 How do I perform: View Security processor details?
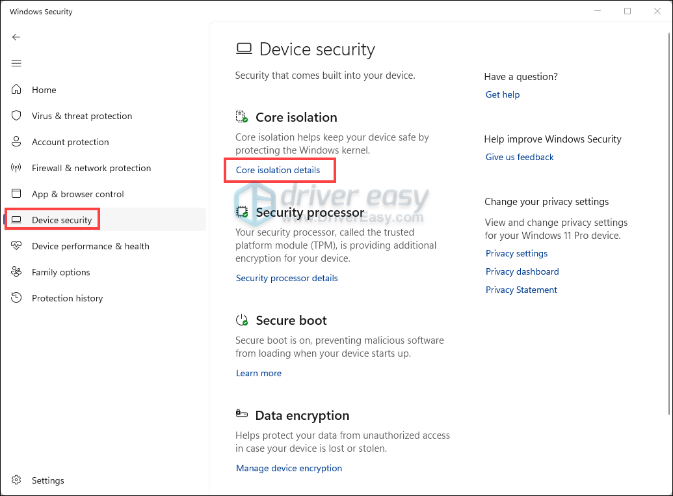point(286,278)
